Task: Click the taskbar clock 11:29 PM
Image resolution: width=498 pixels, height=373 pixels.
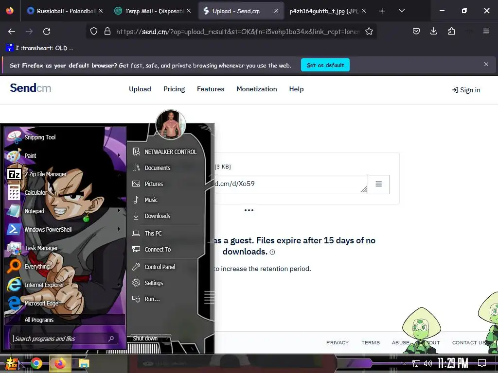Action: tap(453, 363)
